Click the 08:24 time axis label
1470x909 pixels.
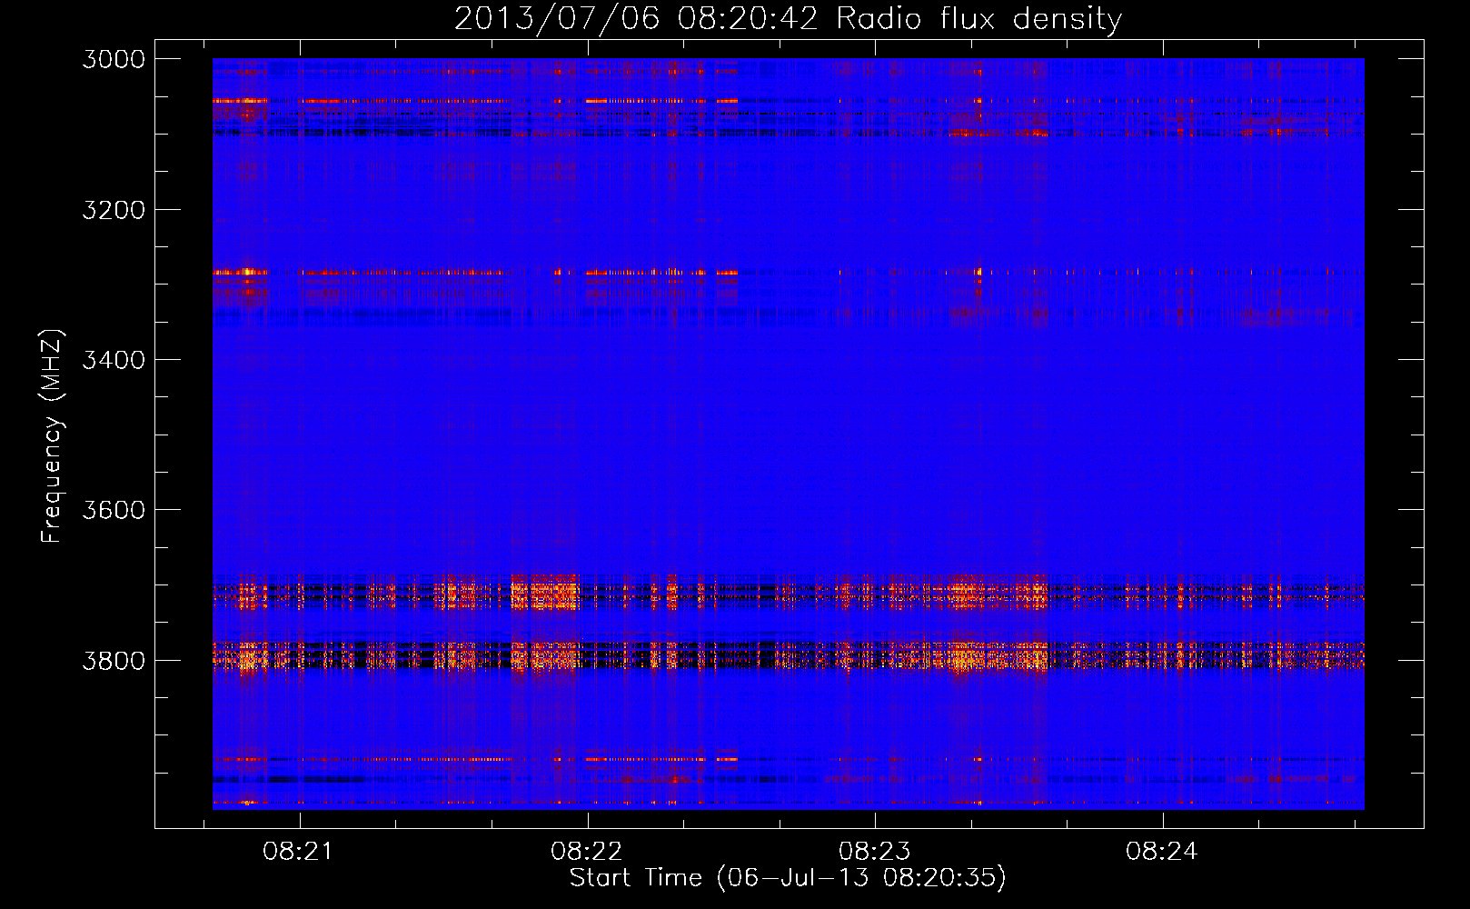coord(1162,852)
